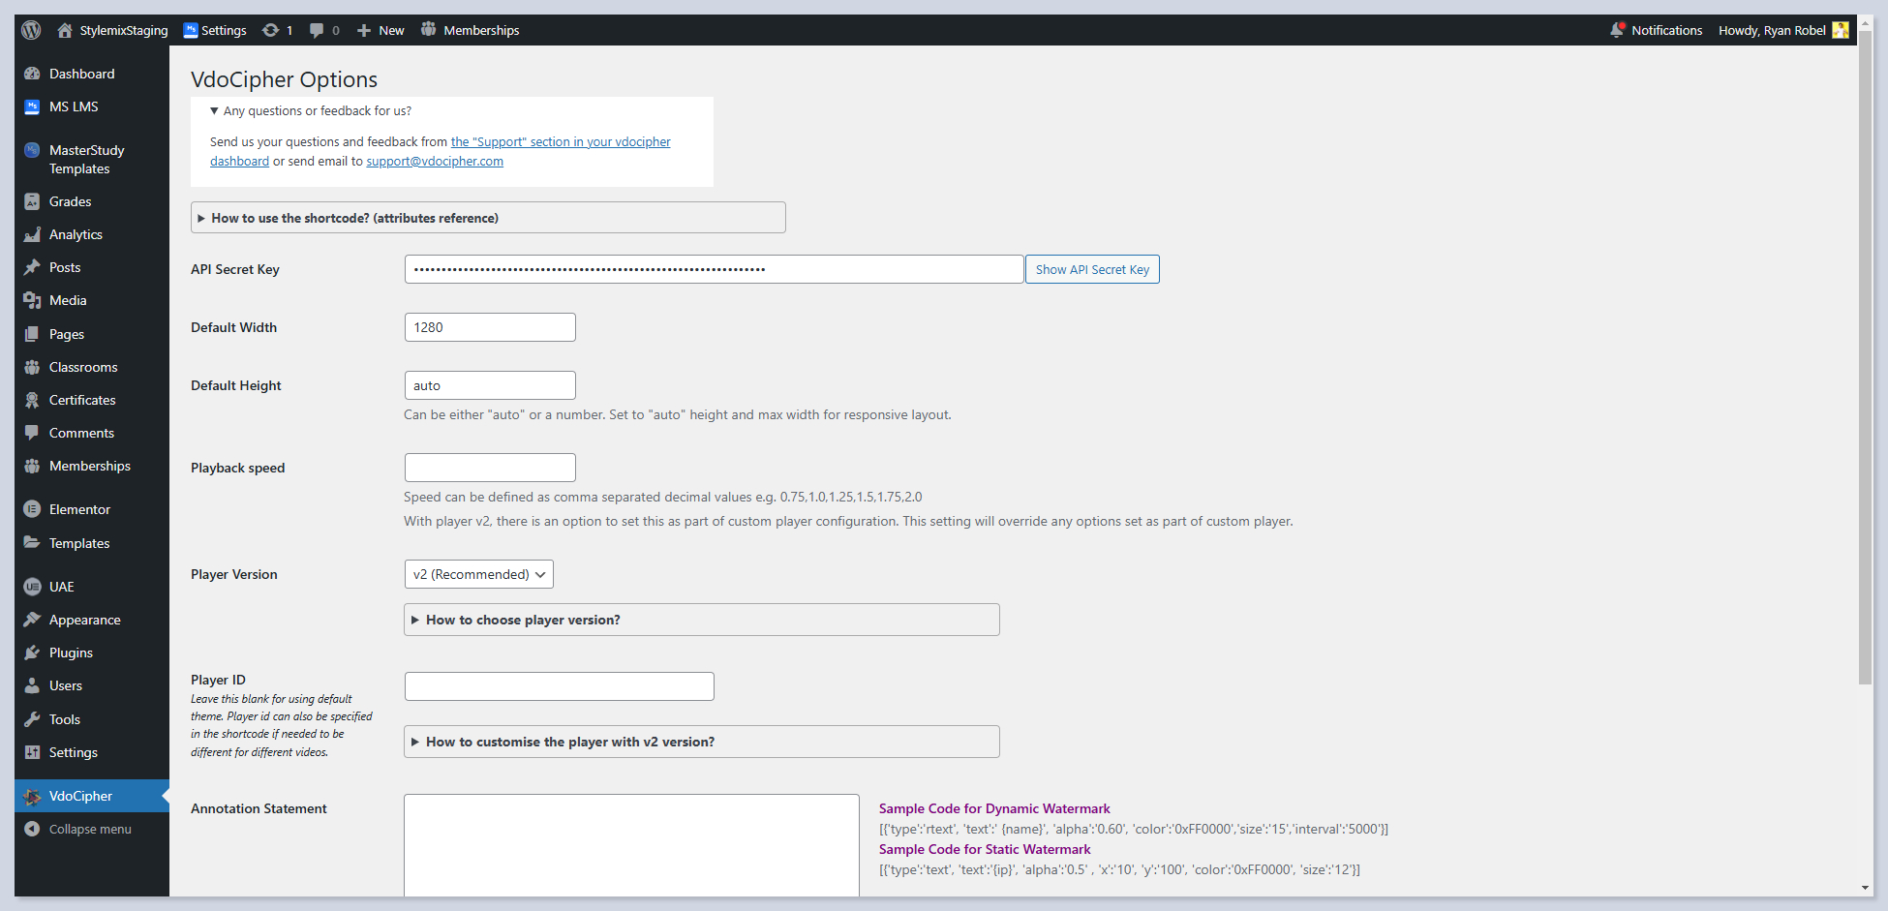Open the Analytics menu item

[x=76, y=234]
